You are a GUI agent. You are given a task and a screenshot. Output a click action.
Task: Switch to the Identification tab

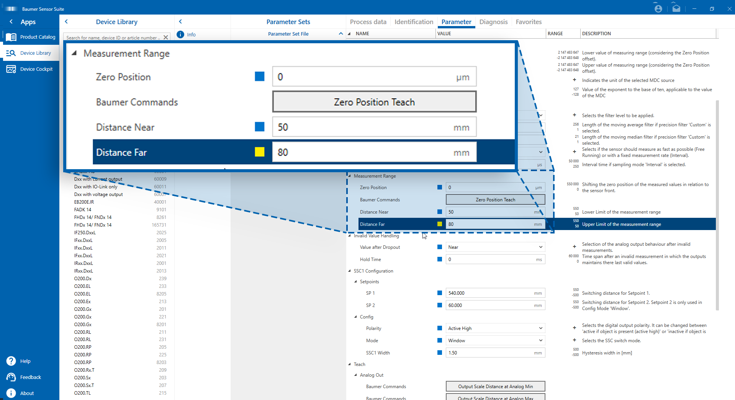[x=414, y=22]
